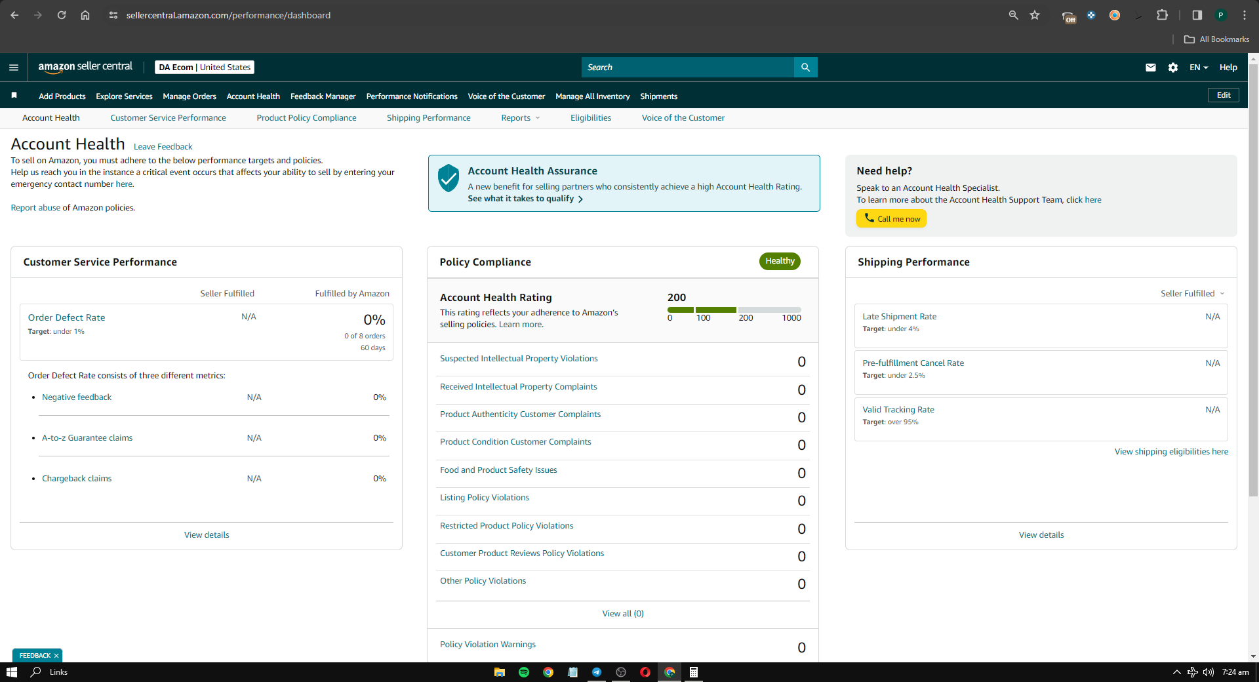
Task: Open Shipments in the favorites bar
Action: [658, 96]
